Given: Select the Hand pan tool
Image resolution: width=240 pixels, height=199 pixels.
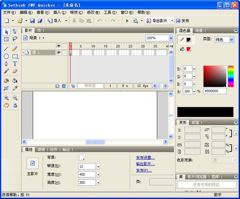Looking at the screenshot, I should pos(6,105).
